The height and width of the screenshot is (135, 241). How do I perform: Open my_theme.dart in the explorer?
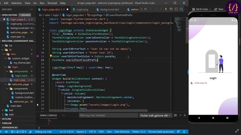(x=22, y=63)
